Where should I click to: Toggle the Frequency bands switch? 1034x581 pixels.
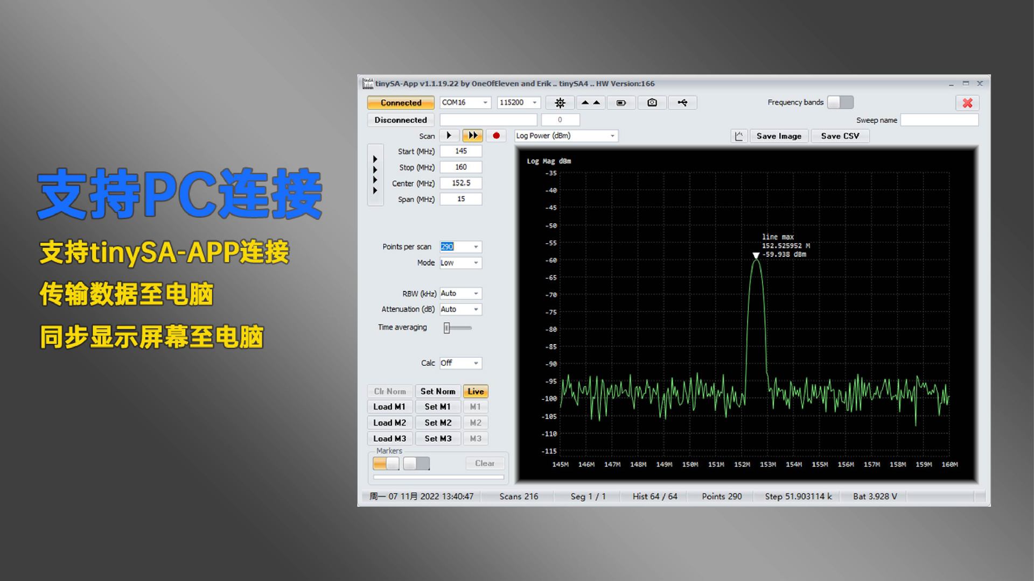[840, 102]
